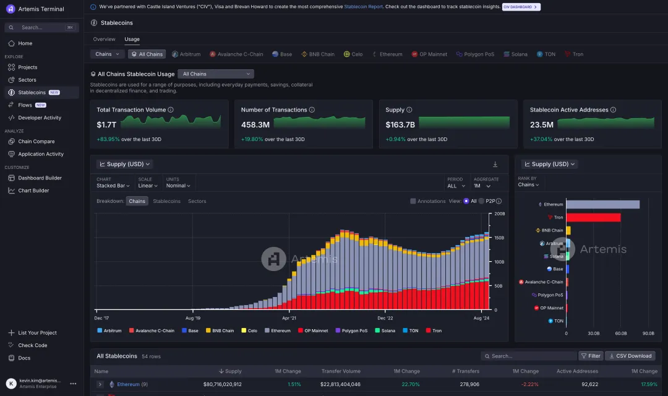Click the Filter button

click(x=591, y=356)
